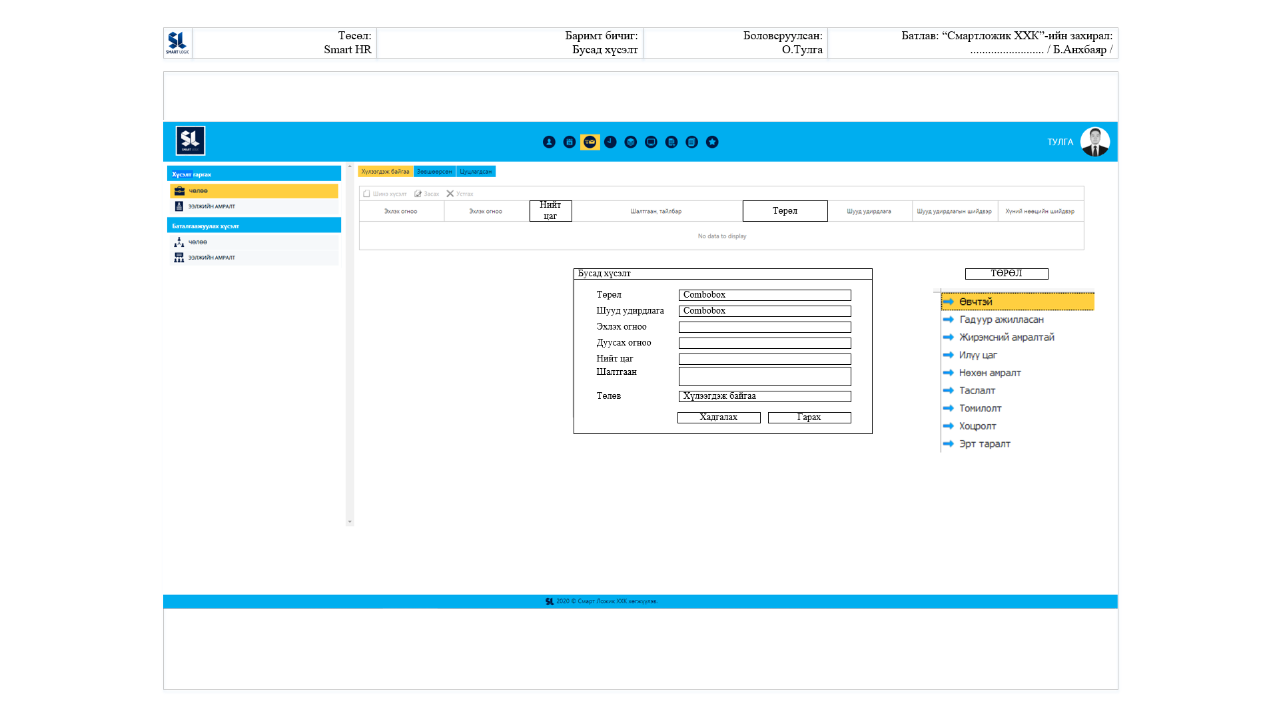Open the stacked layers icon in navigation
This screenshot has height=719, width=1279.
(x=631, y=142)
